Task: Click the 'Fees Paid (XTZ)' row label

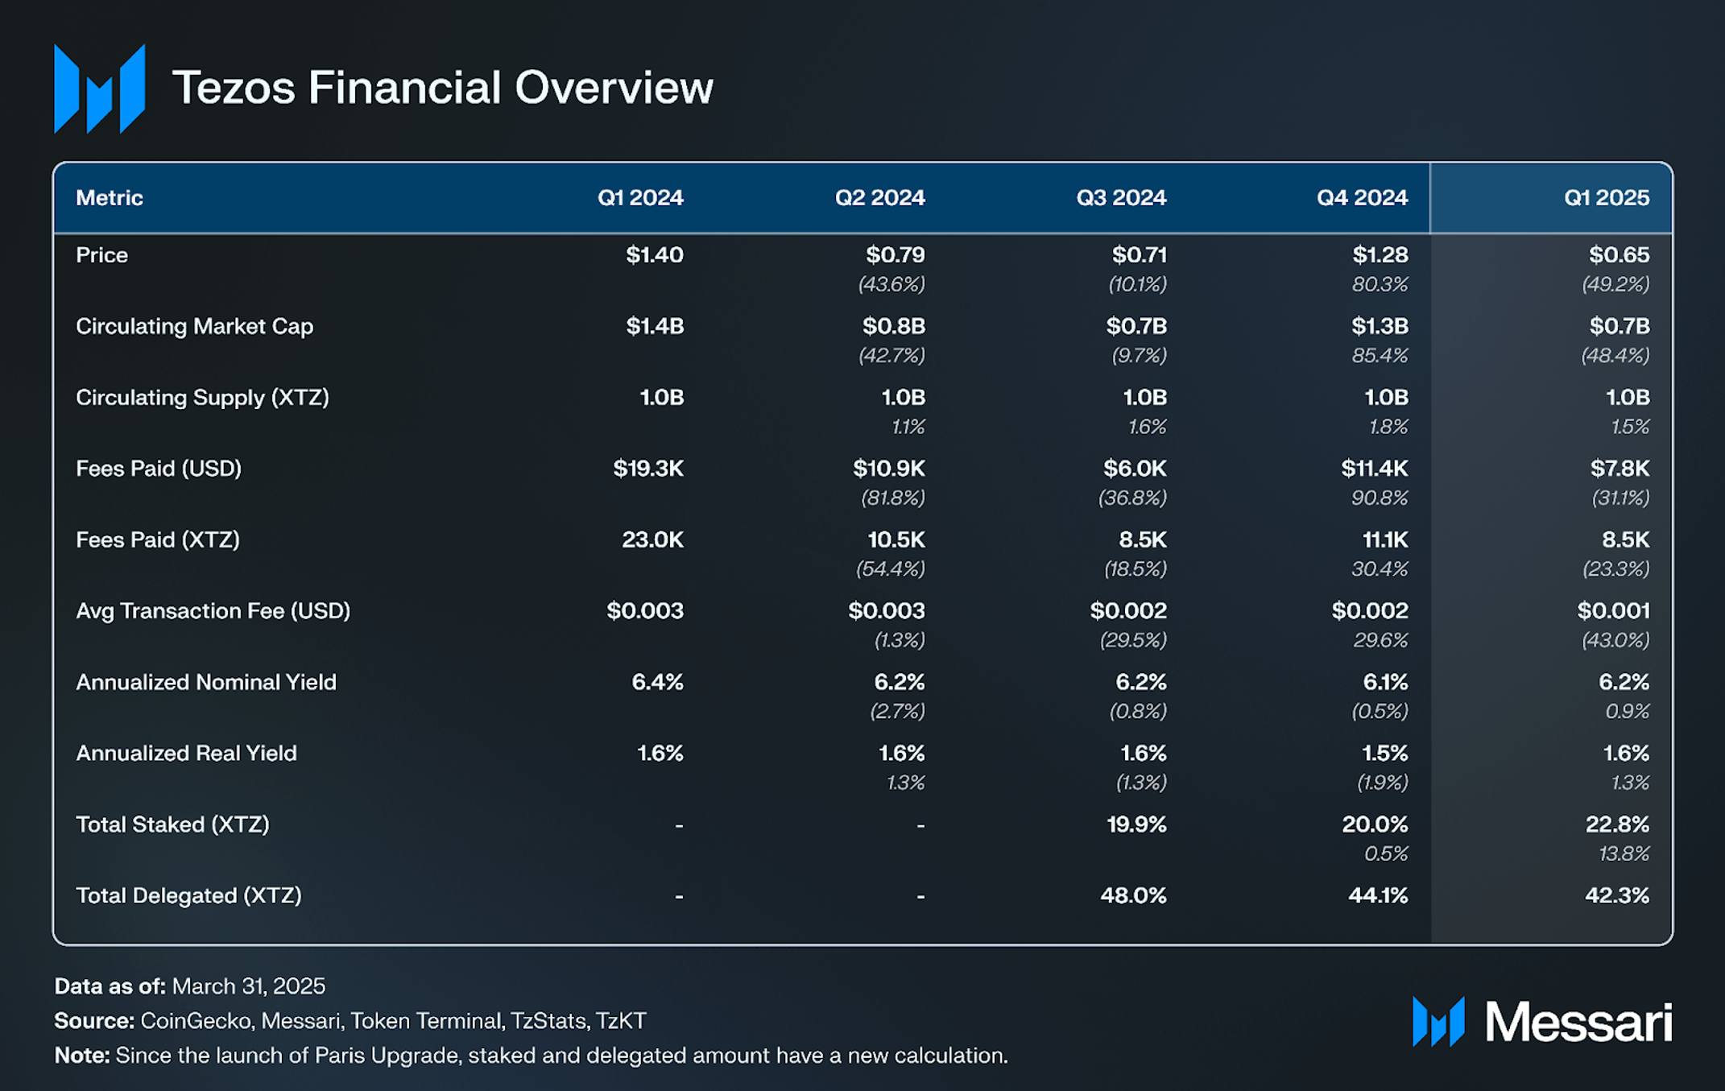Action: 158,539
